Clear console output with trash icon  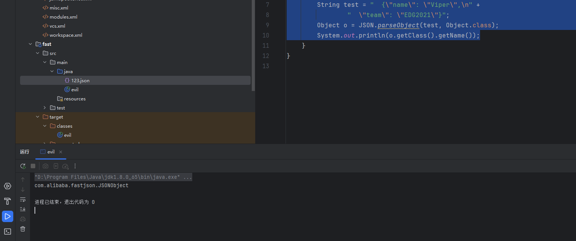(23, 229)
